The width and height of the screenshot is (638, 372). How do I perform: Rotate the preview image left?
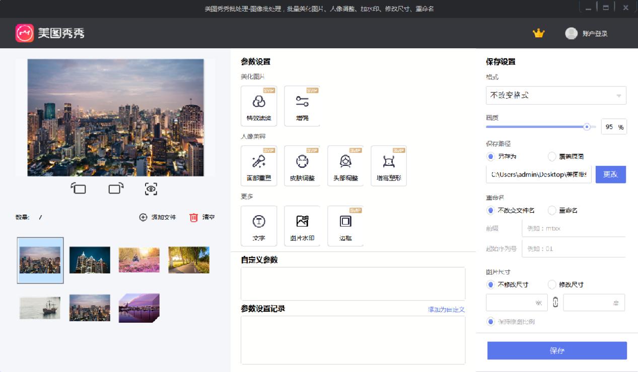79,189
